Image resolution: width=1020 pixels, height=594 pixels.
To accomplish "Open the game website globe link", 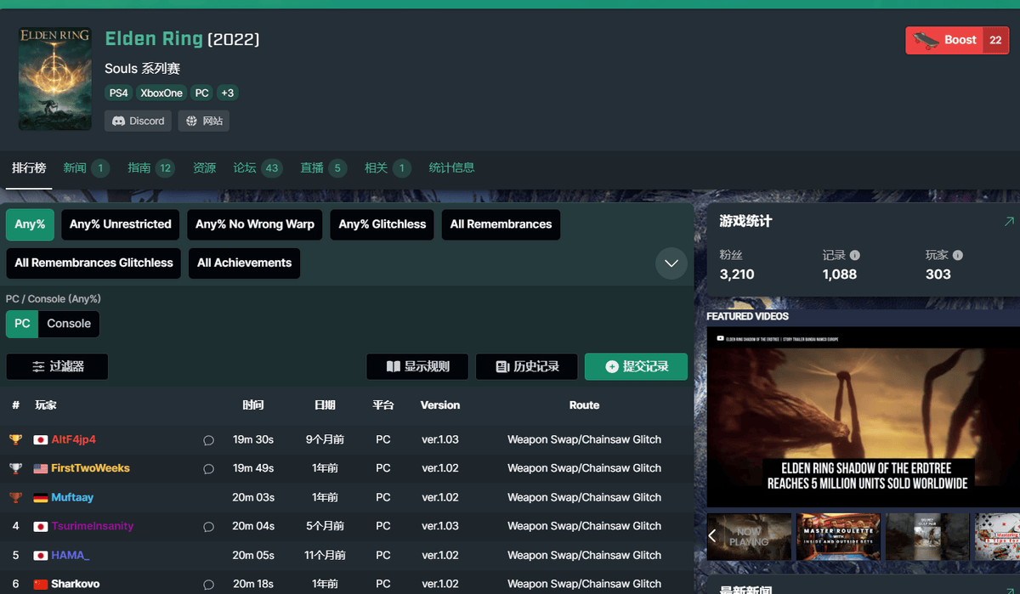I will pyautogui.click(x=204, y=121).
